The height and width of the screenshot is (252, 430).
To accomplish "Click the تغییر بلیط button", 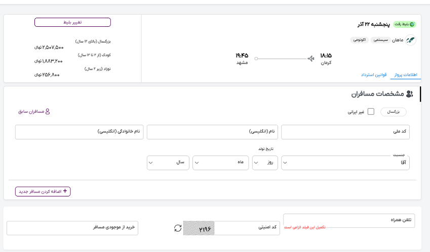I will [x=72, y=22].
